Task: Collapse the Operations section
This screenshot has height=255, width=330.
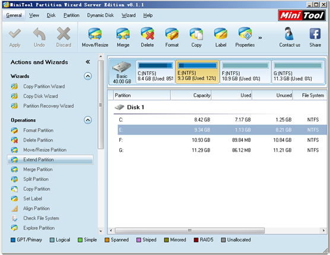Action: coord(88,120)
